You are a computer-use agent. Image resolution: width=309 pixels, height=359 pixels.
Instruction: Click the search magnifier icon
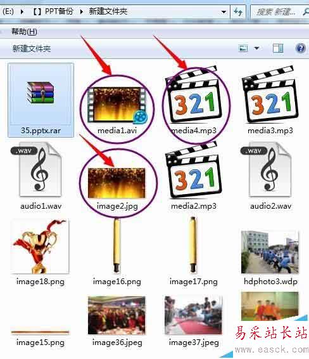(x=306, y=11)
